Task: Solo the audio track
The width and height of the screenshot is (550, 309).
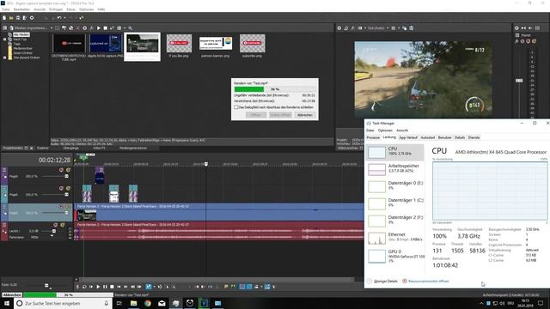Action: [x=63, y=225]
